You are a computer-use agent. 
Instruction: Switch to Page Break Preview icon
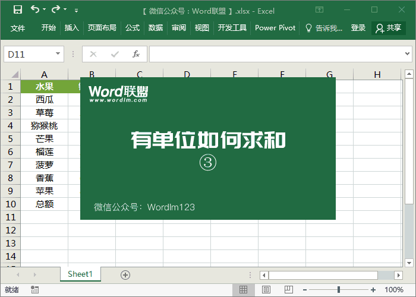click(288, 290)
